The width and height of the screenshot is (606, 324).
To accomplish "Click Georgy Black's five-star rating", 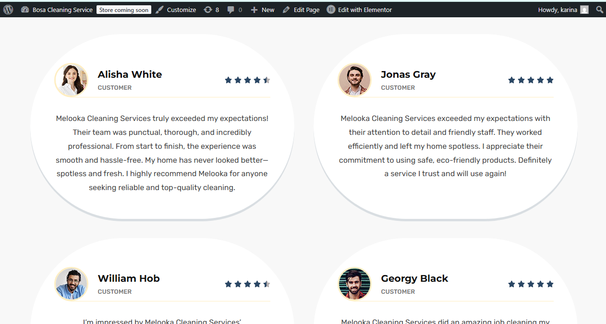I will click(x=531, y=284).
